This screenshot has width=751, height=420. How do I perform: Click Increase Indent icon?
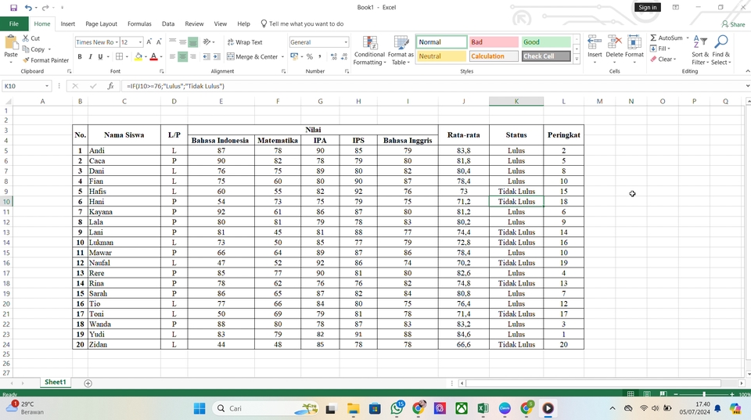217,56
